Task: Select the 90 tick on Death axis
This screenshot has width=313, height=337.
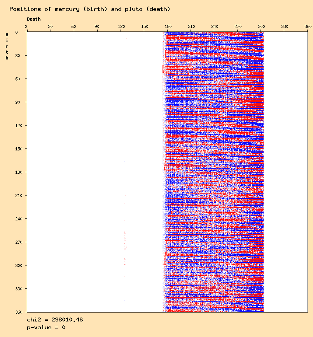Action: (x=97, y=26)
